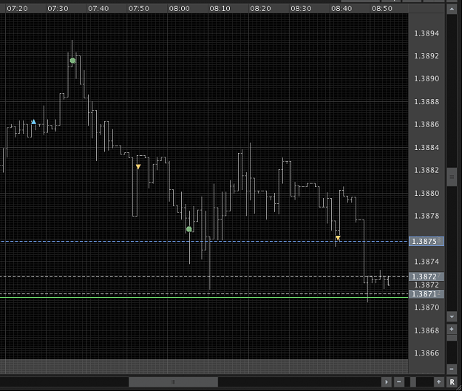Click the right-arrow scroll button at the bottom

pos(386,382)
